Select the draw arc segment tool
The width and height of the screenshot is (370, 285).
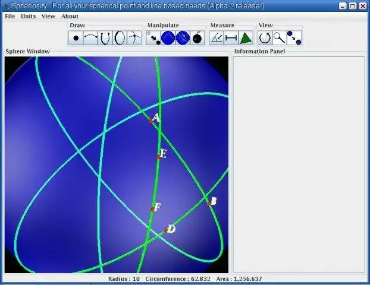click(x=90, y=38)
